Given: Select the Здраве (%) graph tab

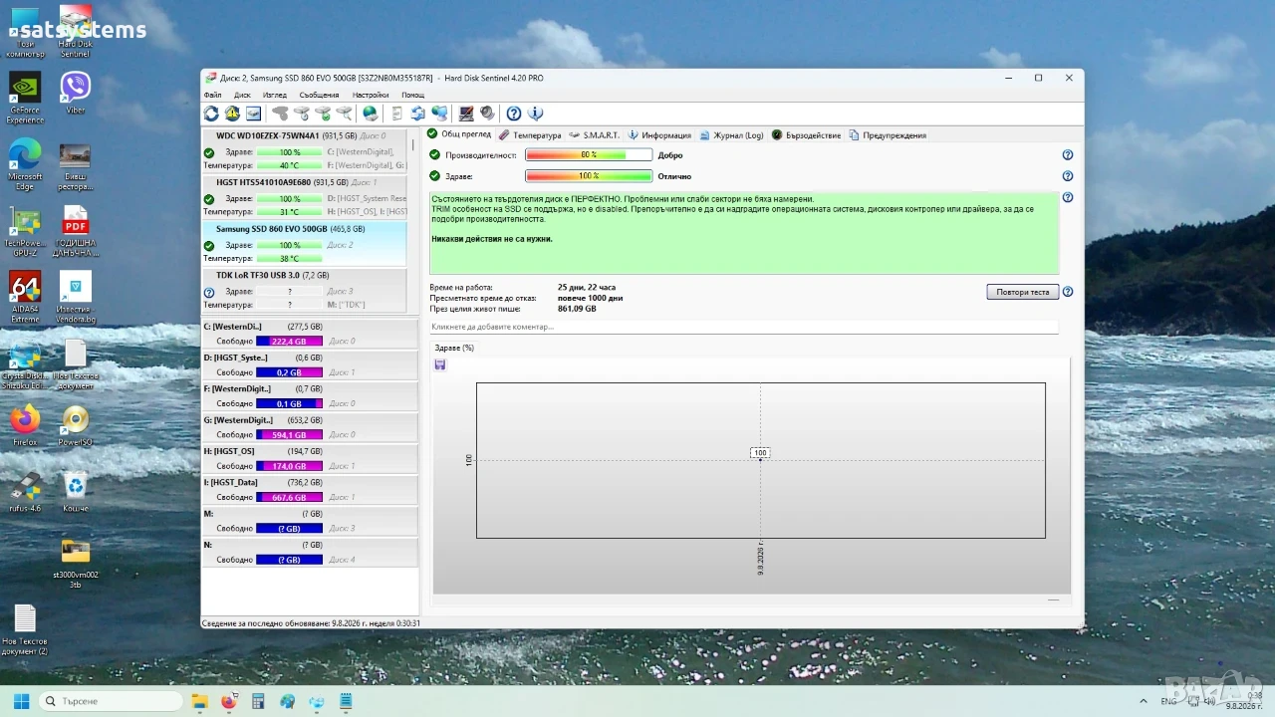Looking at the screenshot, I should tap(454, 348).
